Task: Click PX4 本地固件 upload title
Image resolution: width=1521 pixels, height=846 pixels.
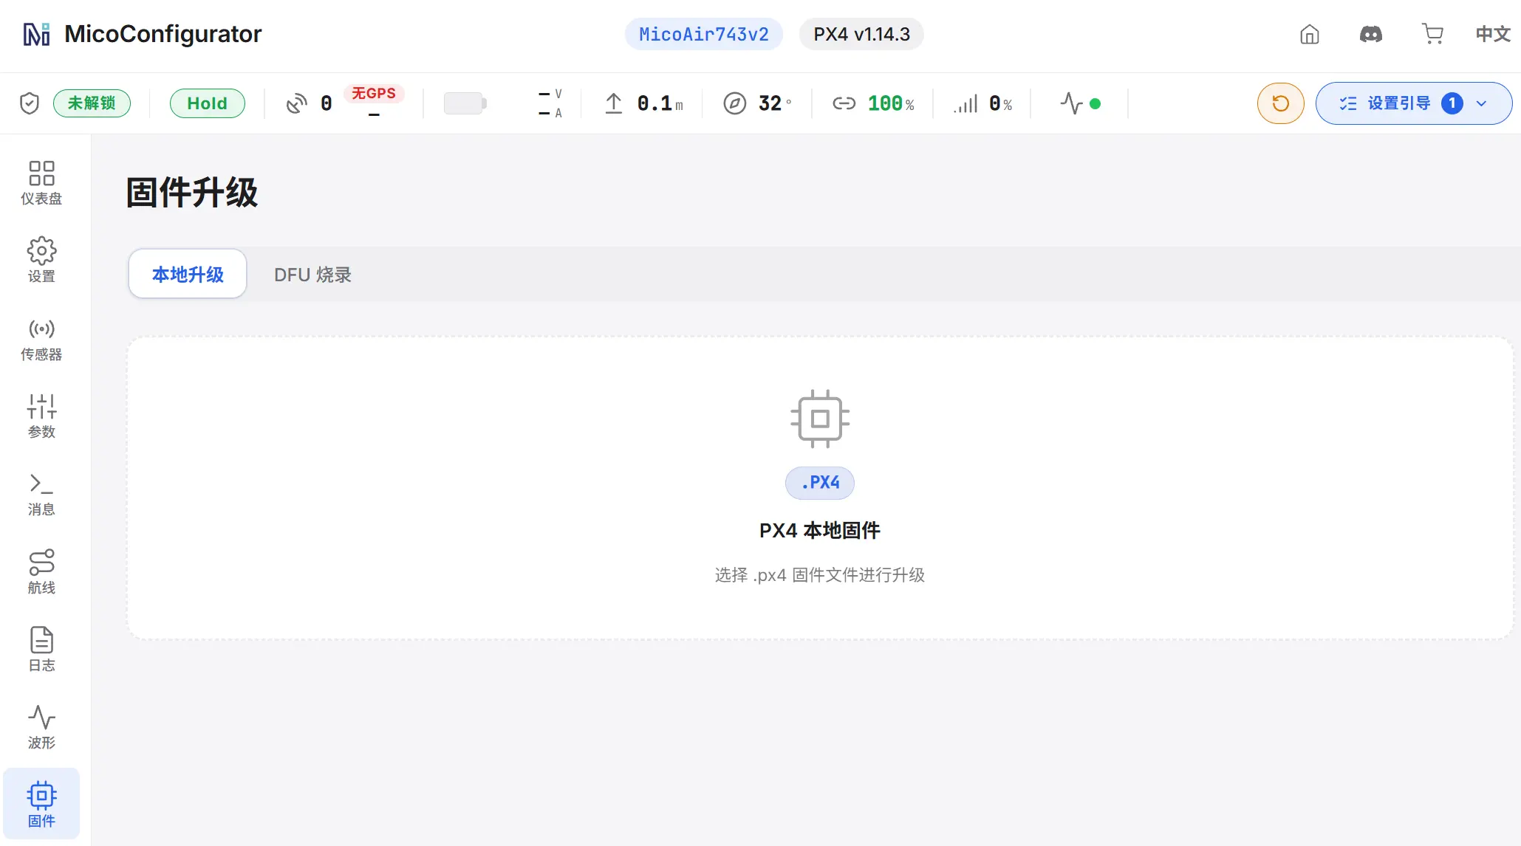Action: click(x=820, y=530)
